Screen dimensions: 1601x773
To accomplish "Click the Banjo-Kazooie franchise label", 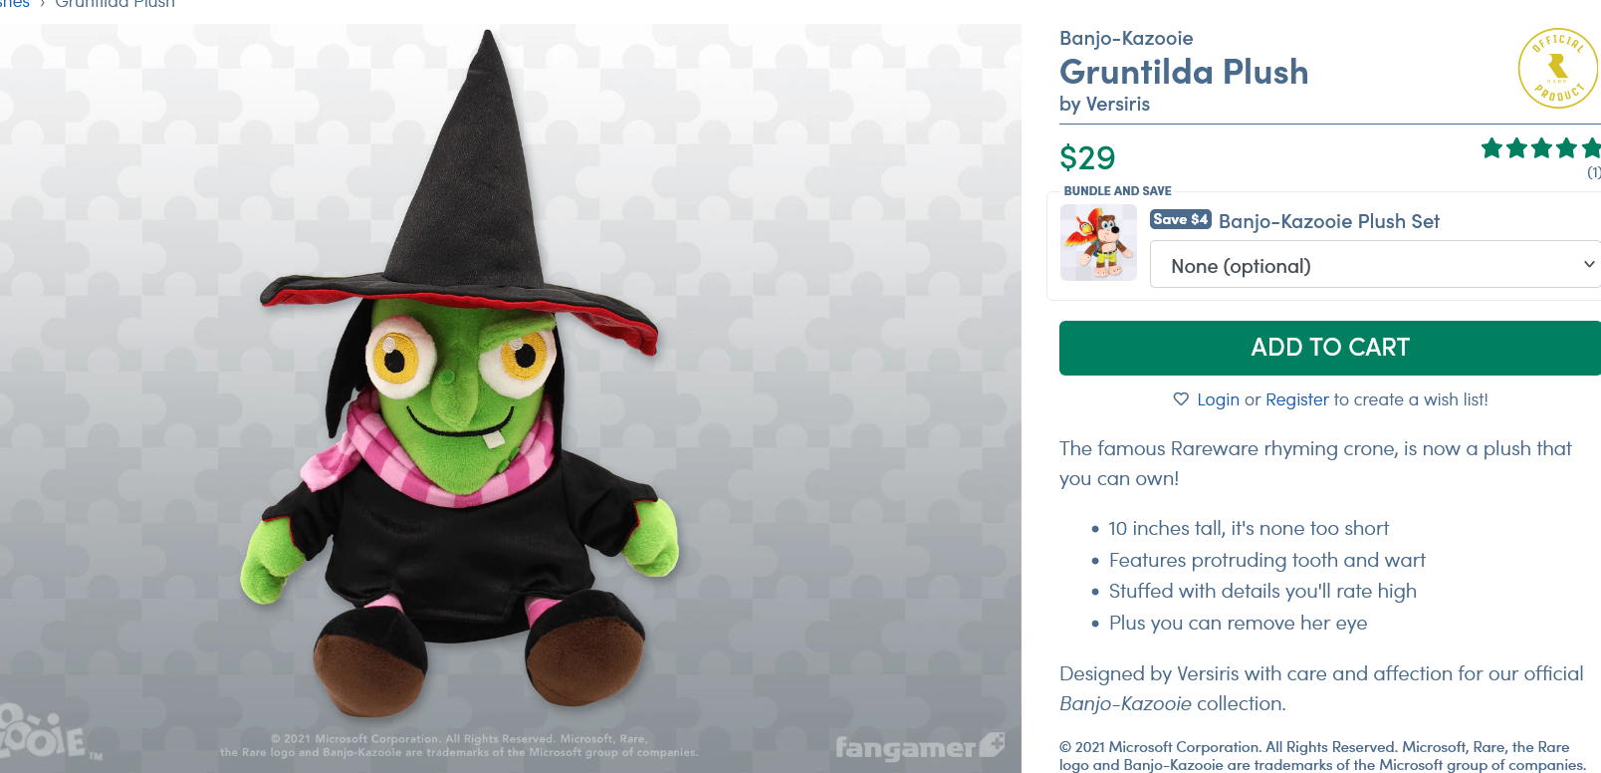I will pos(1126,38).
